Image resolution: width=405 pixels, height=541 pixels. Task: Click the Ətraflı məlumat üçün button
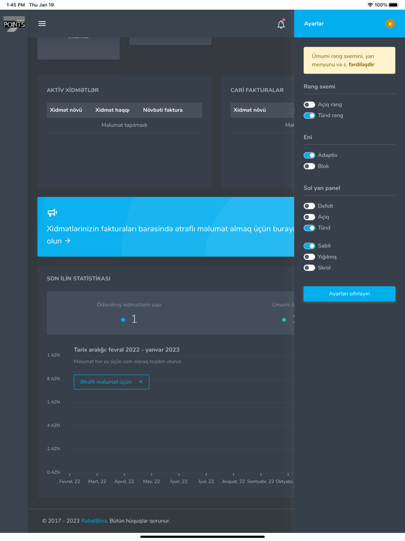pyautogui.click(x=111, y=382)
